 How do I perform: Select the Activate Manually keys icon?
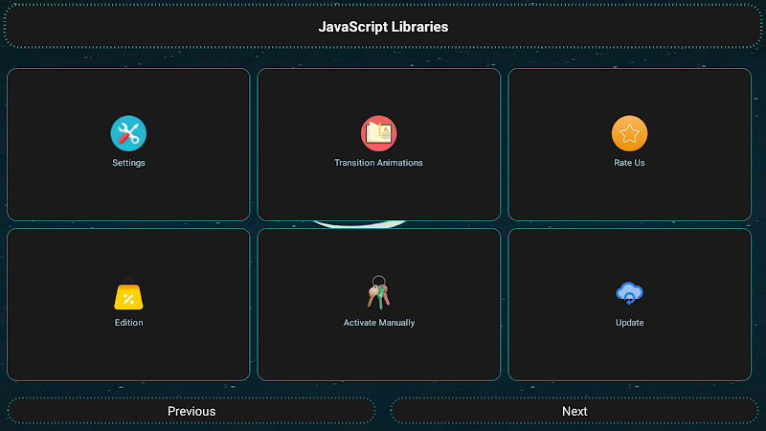378,293
